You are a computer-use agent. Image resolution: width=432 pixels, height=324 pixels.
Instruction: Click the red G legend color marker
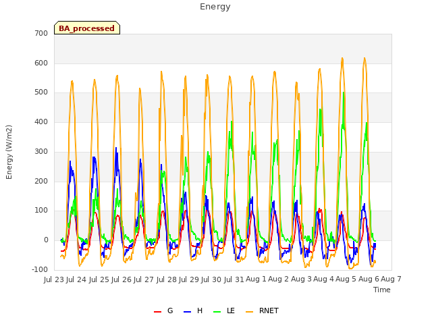(157, 312)
